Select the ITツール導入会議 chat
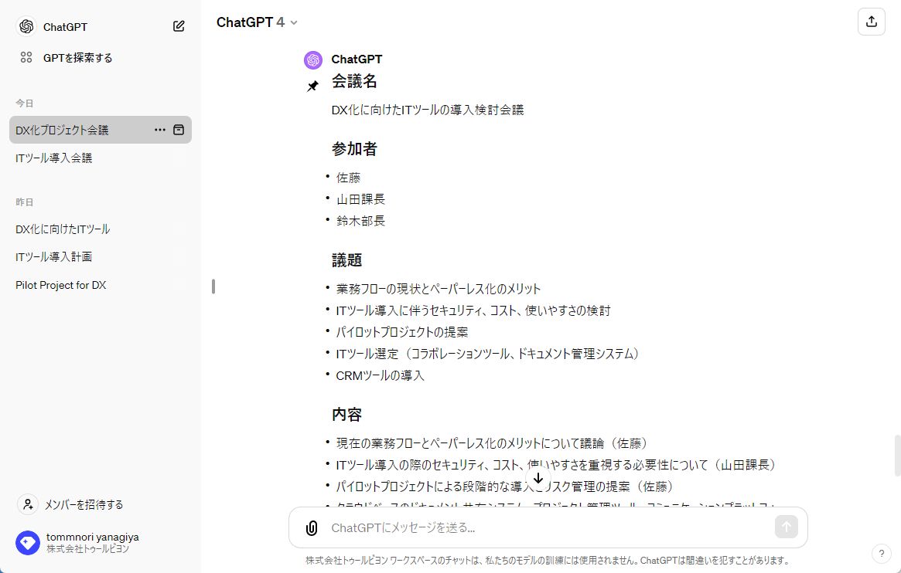901x573 pixels. pyautogui.click(x=54, y=158)
